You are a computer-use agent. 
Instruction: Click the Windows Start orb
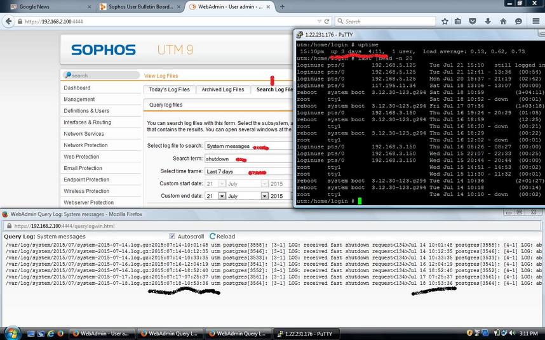pos(13,333)
